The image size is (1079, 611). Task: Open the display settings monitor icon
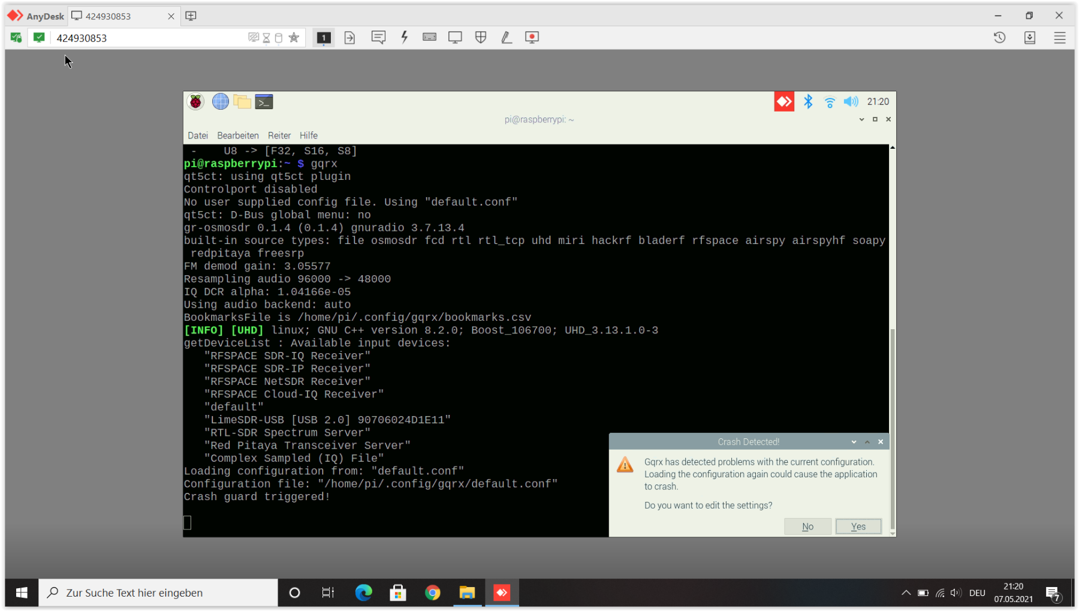(x=455, y=38)
